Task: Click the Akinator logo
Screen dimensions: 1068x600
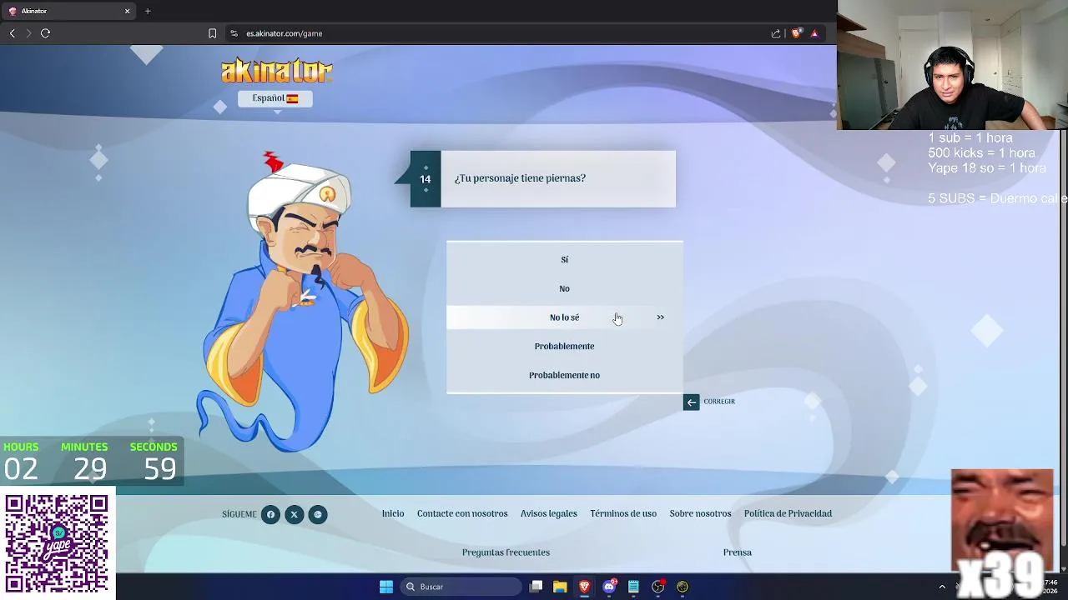Action: (x=276, y=71)
